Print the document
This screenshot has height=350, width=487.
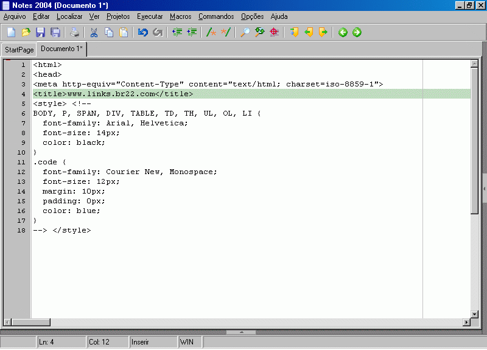coord(74,32)
